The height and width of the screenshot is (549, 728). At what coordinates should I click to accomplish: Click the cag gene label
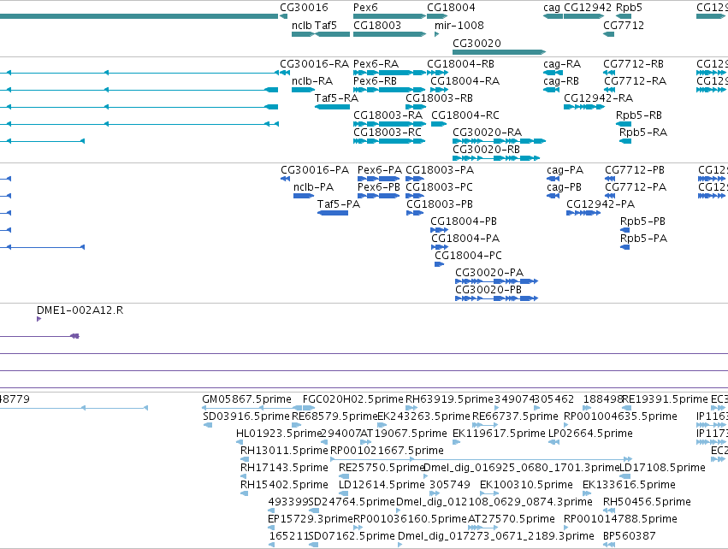point(552,8)
